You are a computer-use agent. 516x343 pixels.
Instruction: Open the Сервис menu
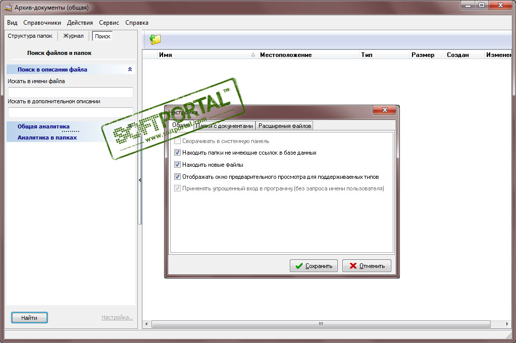[109, 23]
